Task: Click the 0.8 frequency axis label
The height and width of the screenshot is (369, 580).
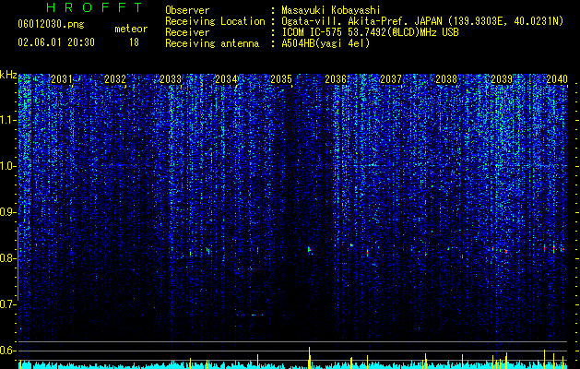Action: tap(8, 258)
